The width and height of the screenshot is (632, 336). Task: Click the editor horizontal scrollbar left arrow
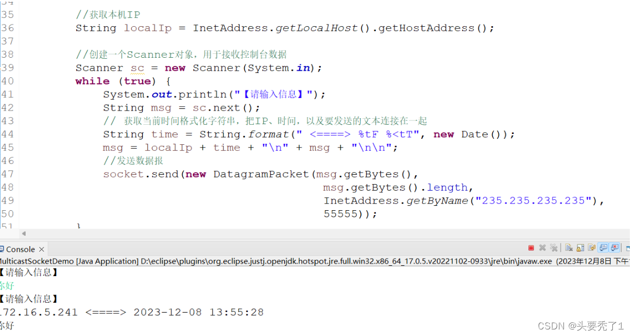pos(24,234)
